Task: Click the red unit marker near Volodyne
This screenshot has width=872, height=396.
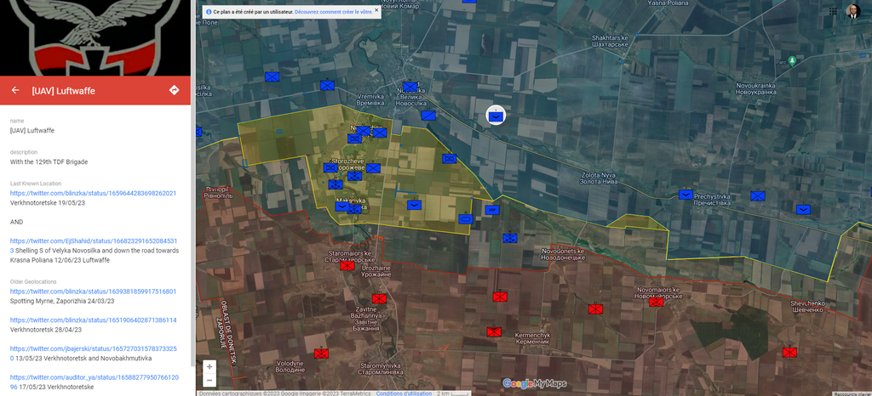Action: click(x=321, y=354)
